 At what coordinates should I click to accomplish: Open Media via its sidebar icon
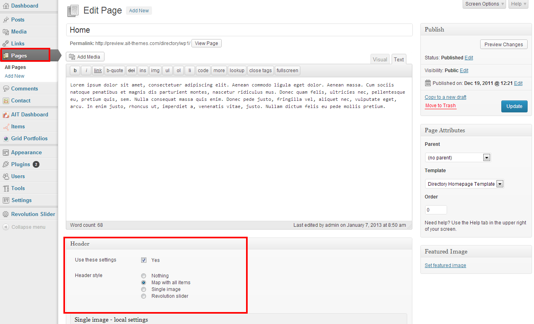coord(6,31)
